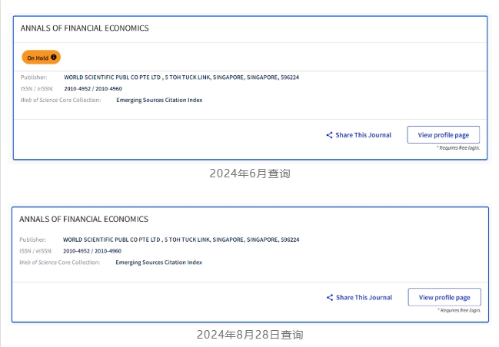
Task: Click share icon in August 28 journal card
Action: tap(330, 297)
